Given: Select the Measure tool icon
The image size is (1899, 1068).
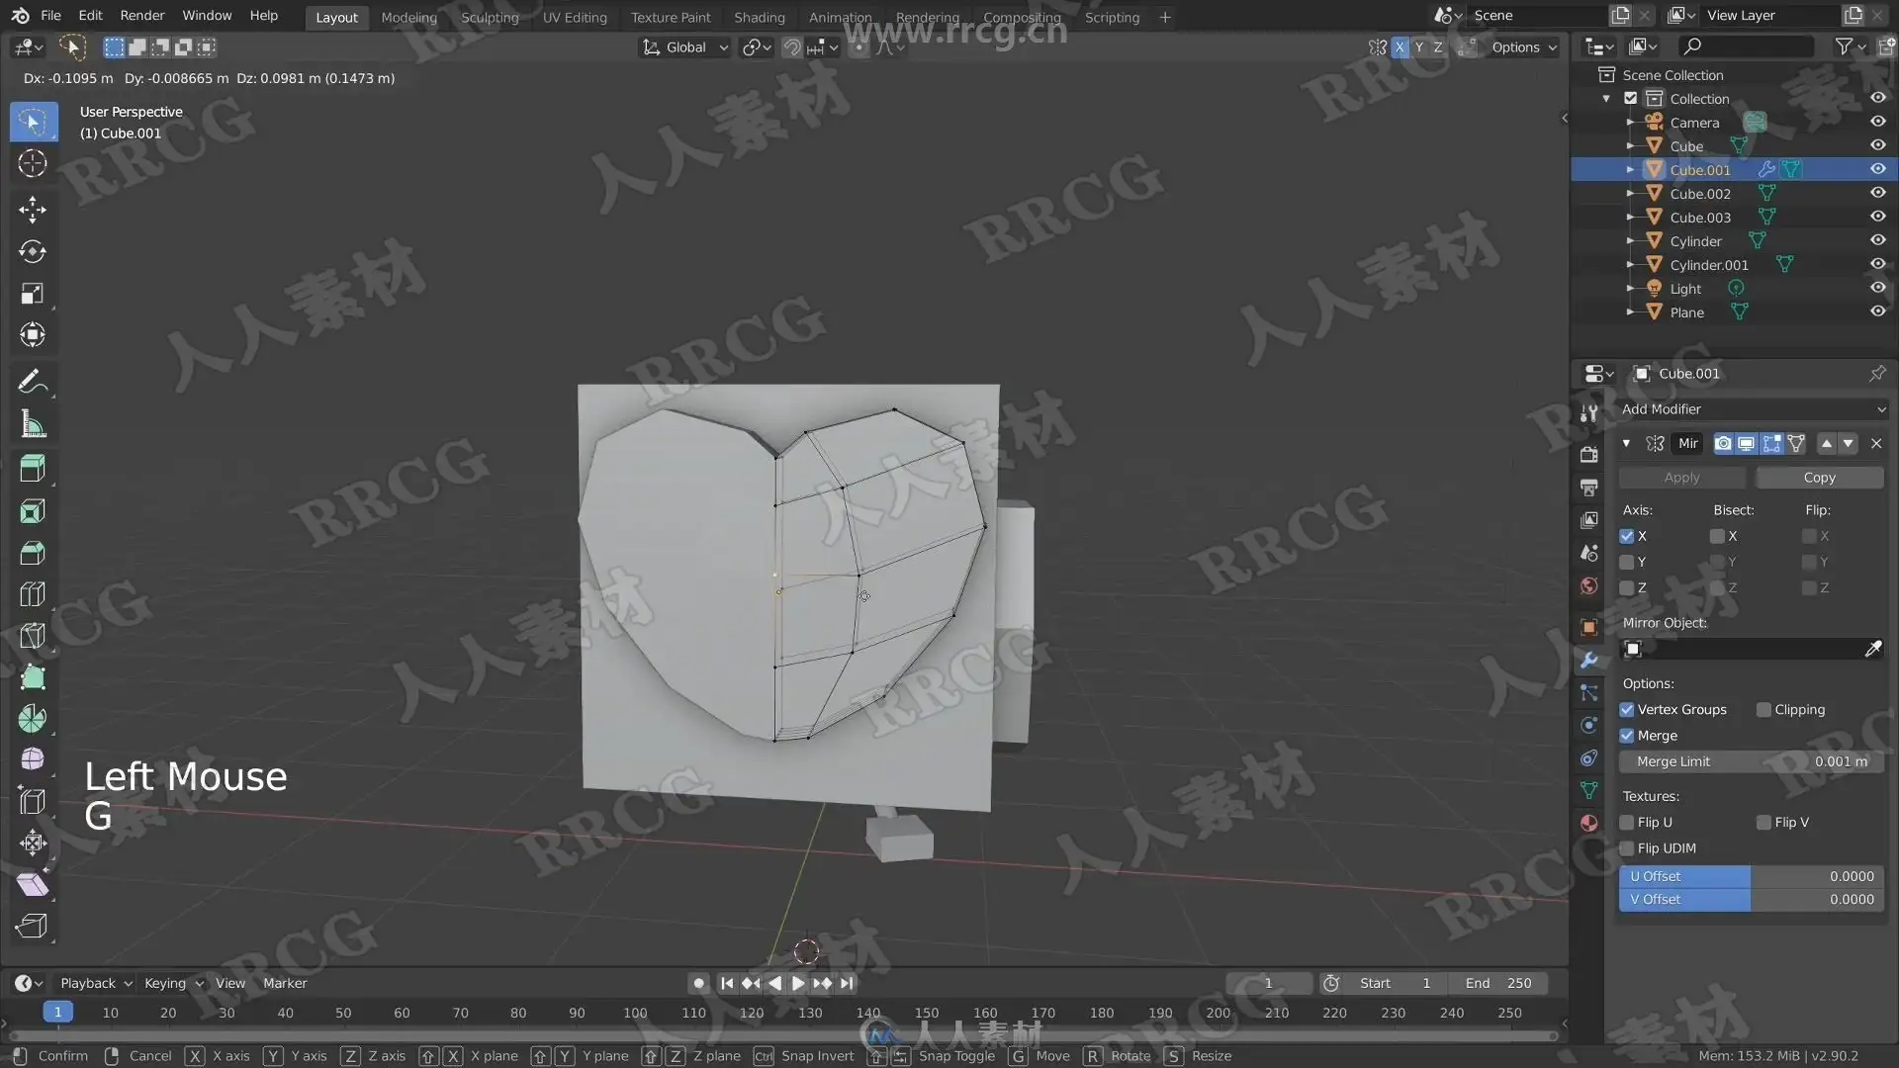Looking at the screenshot, I should tap(32, 425).
